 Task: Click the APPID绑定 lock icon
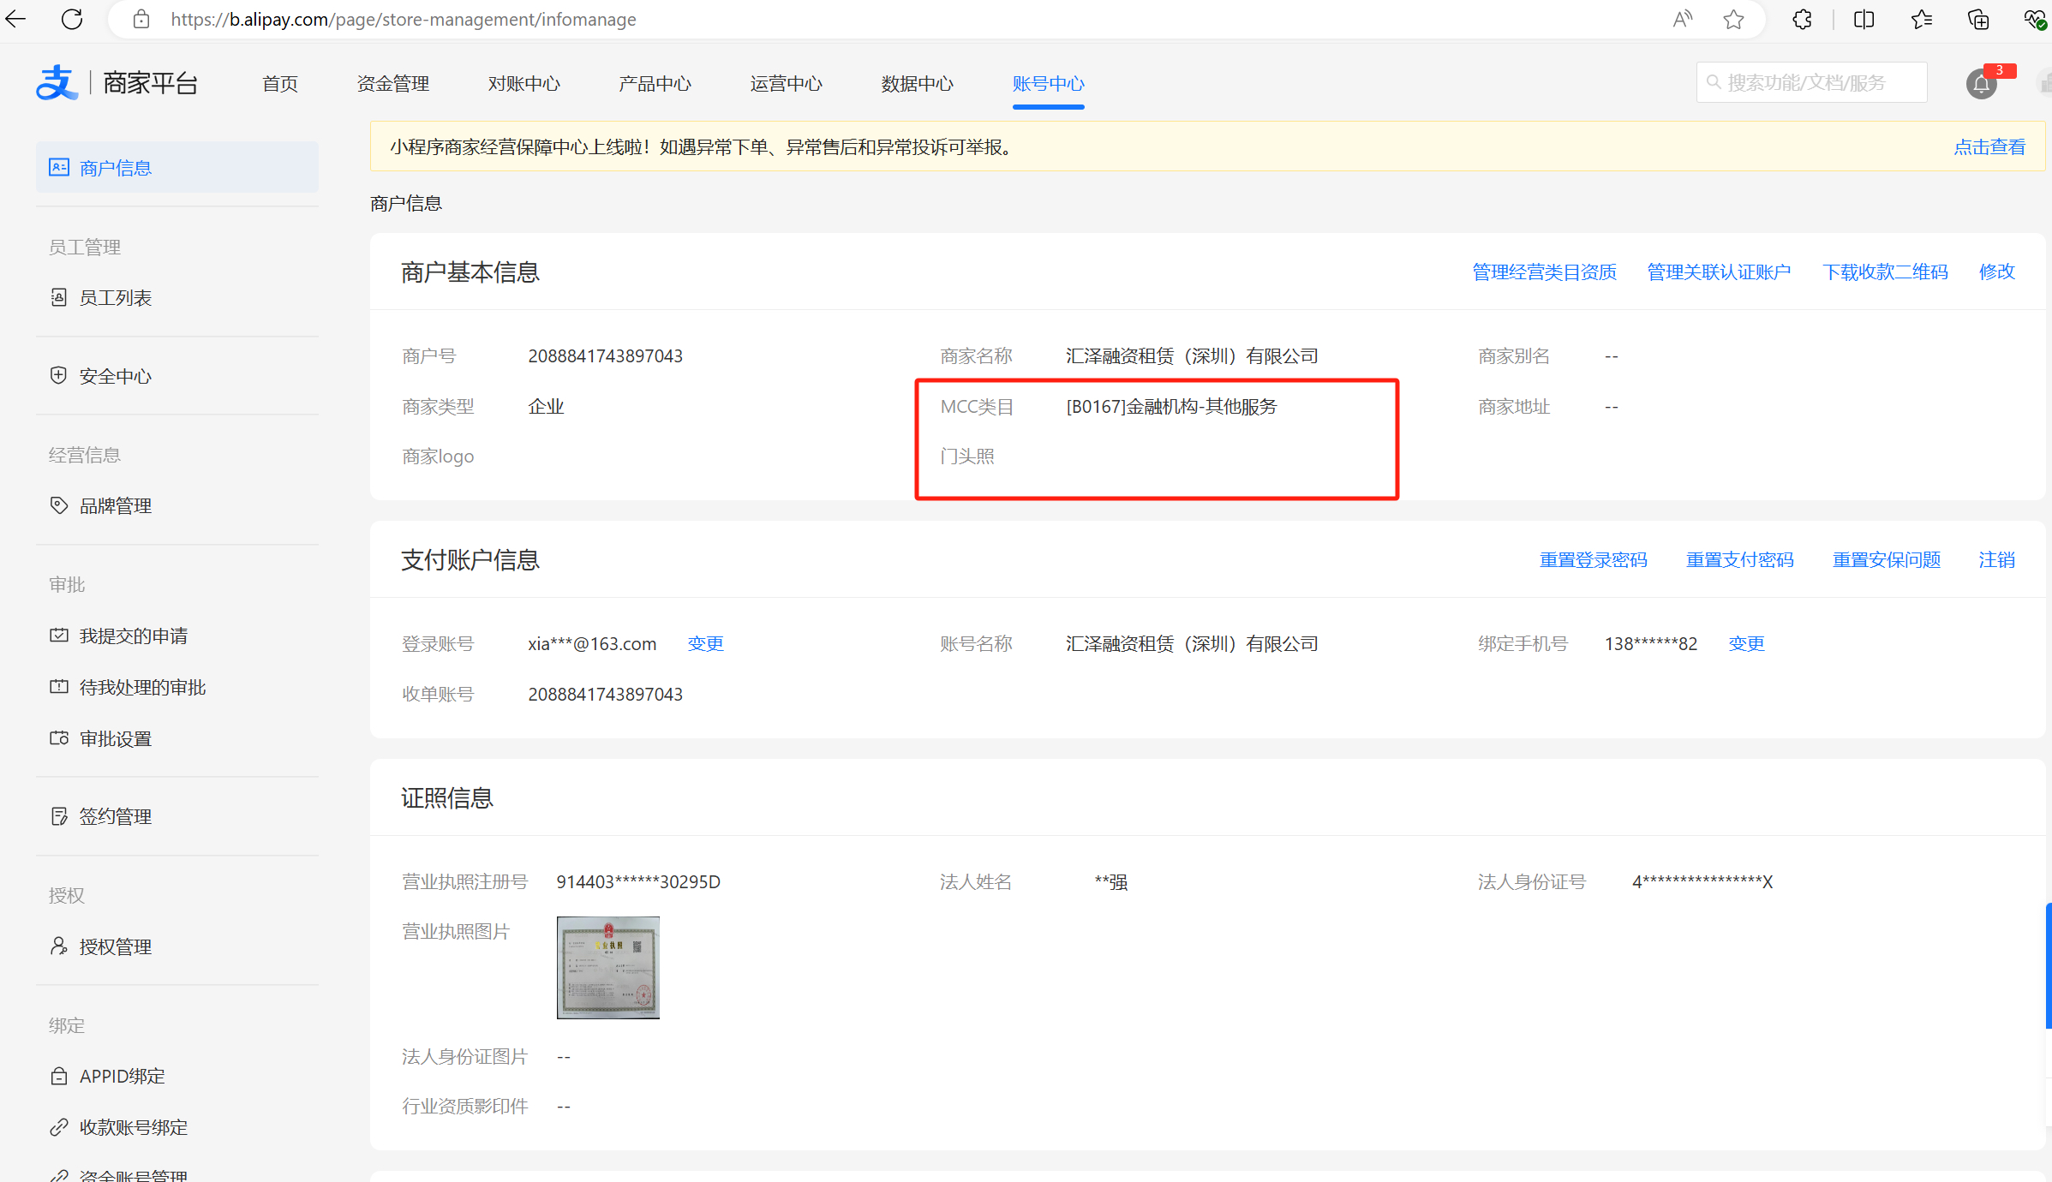click(59, 1076)
